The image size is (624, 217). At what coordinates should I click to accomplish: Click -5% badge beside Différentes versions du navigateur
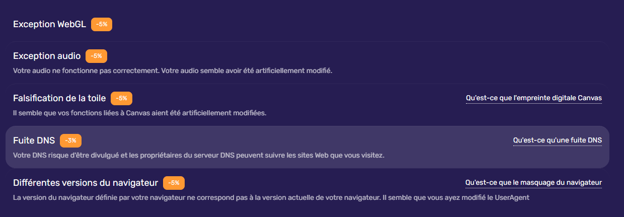point(174,182)
